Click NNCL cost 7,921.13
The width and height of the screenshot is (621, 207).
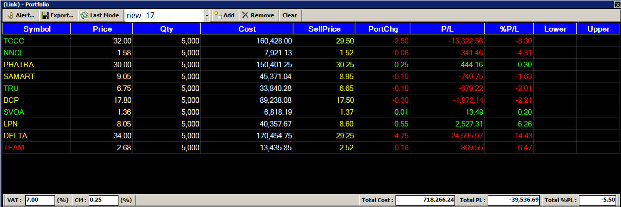(x=278, y=53)
